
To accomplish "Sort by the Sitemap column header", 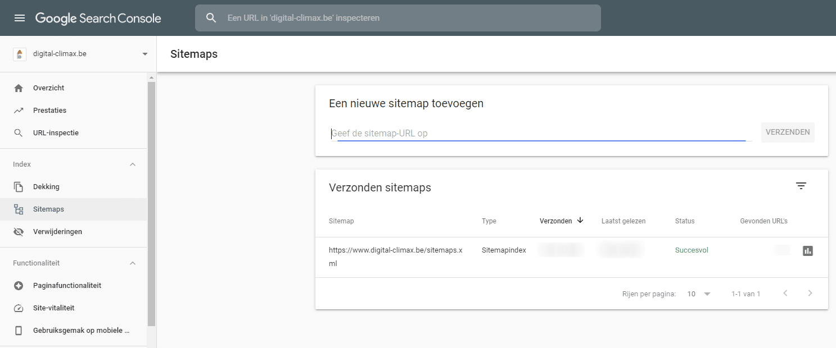I will pyautogui.click(x=341, y=221).
